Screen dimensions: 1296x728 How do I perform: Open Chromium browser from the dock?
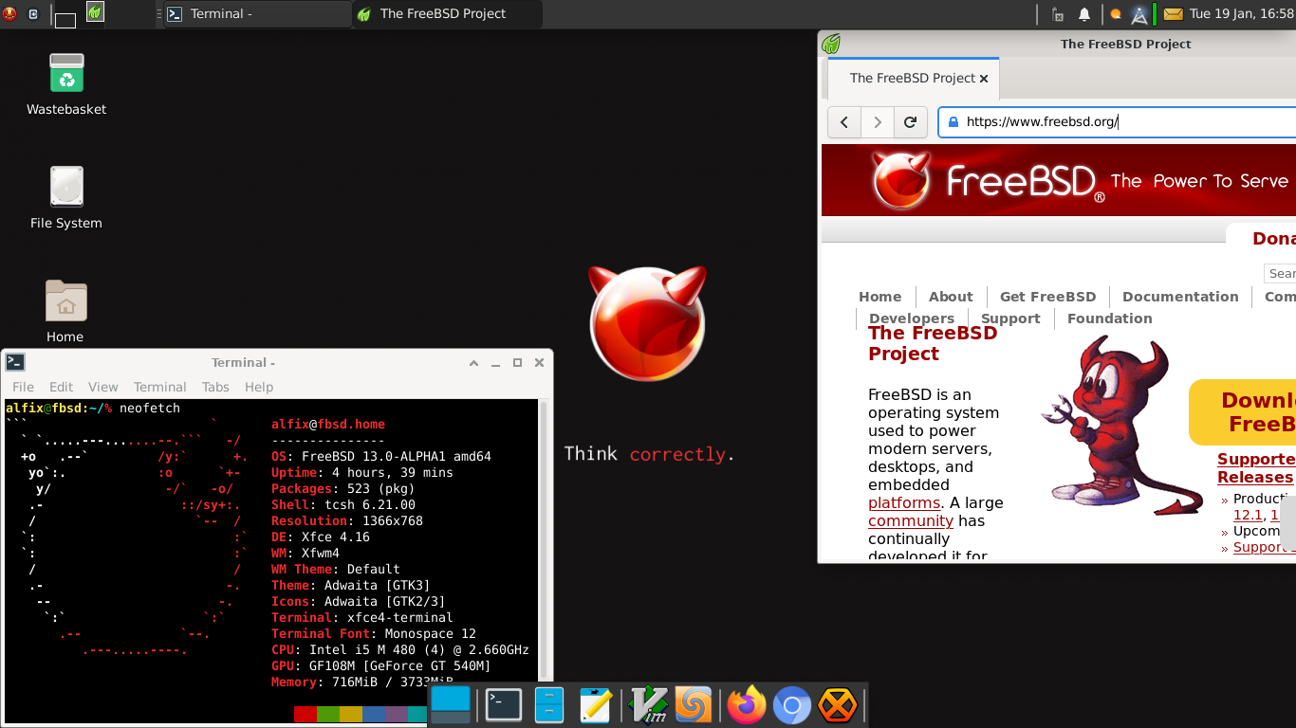pyautogui.click(x=791, y=705)
